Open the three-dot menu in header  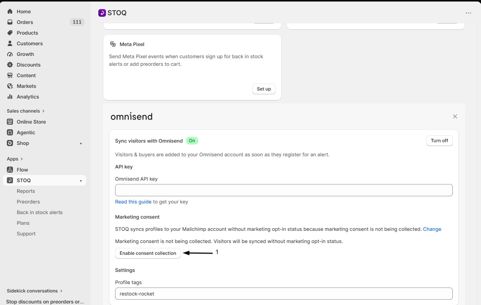tap(468, 13)
